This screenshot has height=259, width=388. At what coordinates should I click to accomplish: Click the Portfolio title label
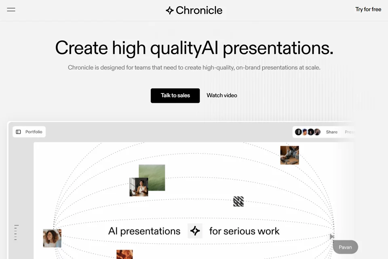click(34, 132)
